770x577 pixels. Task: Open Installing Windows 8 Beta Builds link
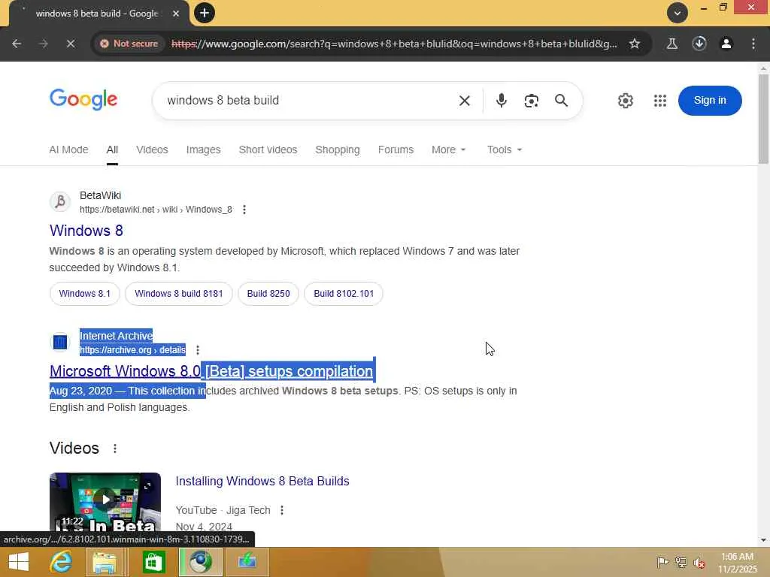[262, 482]
